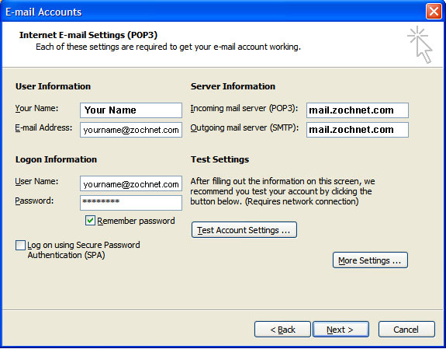Return with the Back button
This screenshot has height=349, width=446.
[x=282, y=330]
